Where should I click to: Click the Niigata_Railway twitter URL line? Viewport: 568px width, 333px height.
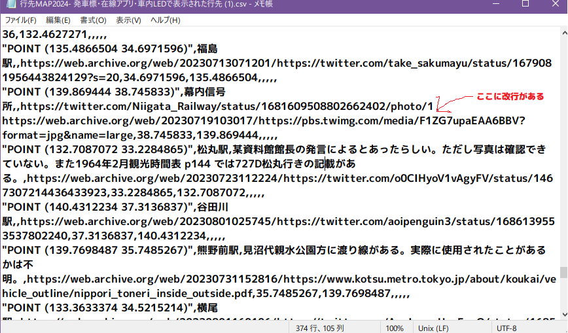click(218, 106)
